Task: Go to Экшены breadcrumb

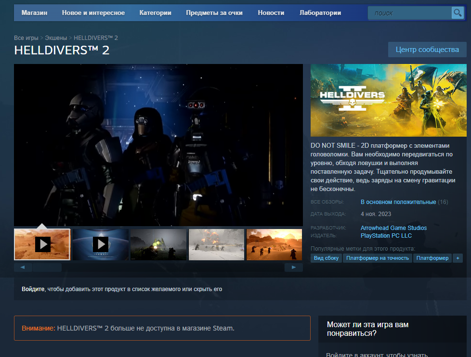Action: click(x=56, y=38)
